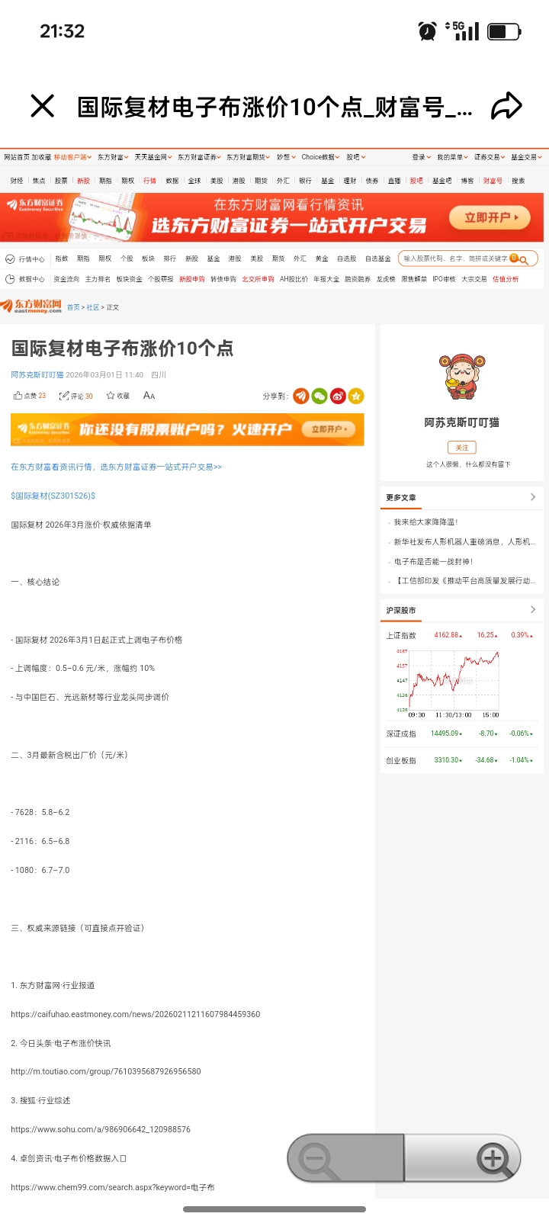Open comments via 评论 30 icon
This screenshot has width=549, height=1223.
[76, 396]
